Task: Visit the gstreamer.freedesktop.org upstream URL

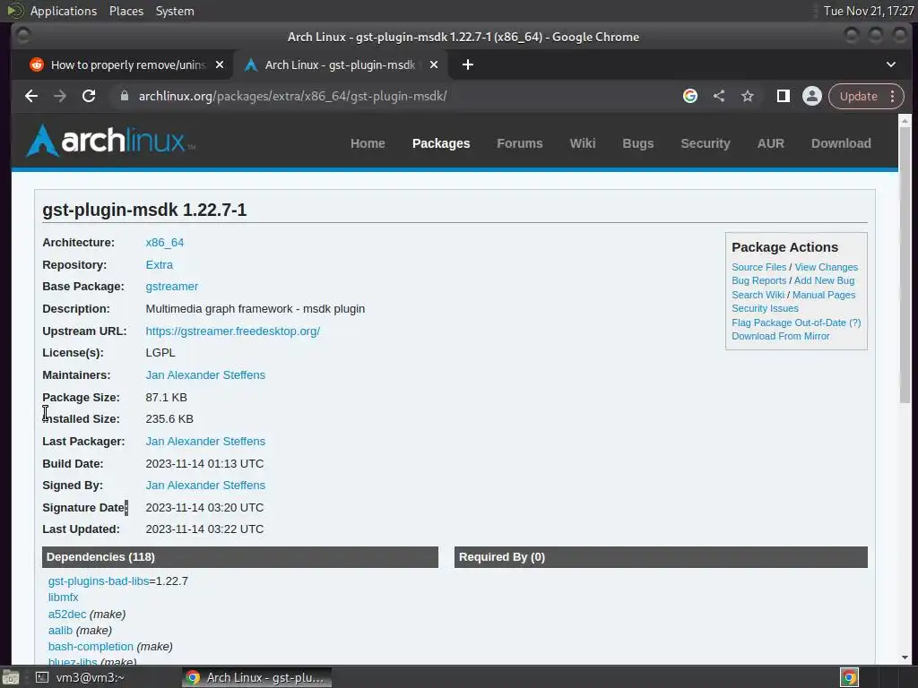Action: click(x=232, y=331)
